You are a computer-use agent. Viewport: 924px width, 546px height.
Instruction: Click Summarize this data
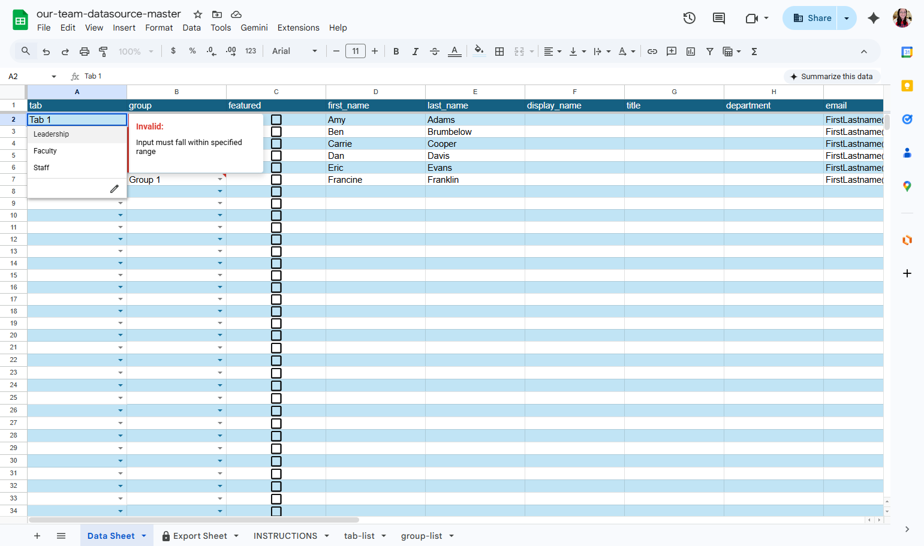(832, 77)
